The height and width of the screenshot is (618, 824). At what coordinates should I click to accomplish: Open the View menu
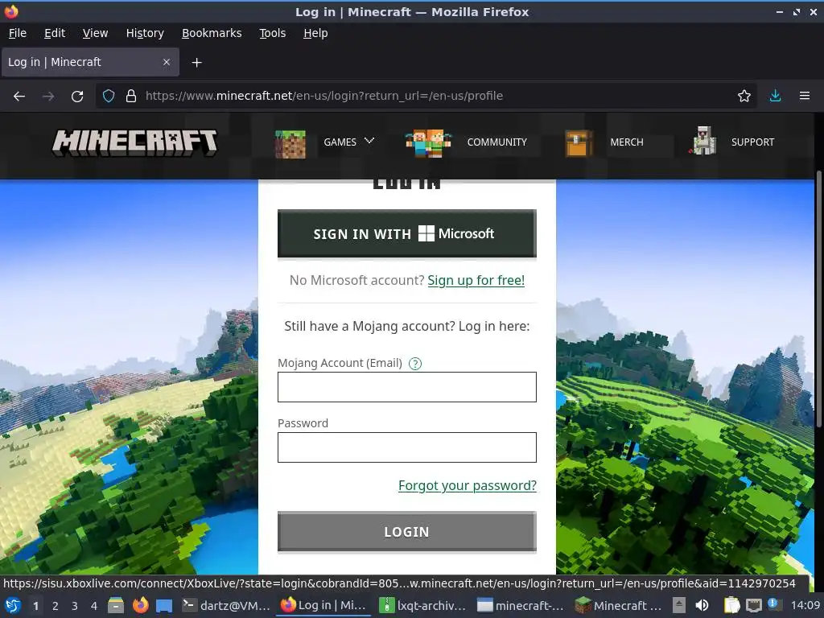[95, 33]
